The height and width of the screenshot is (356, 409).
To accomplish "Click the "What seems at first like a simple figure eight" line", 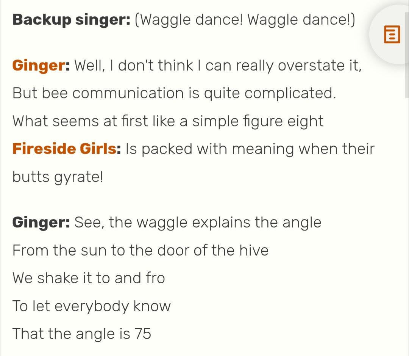I will coord(168,121).
